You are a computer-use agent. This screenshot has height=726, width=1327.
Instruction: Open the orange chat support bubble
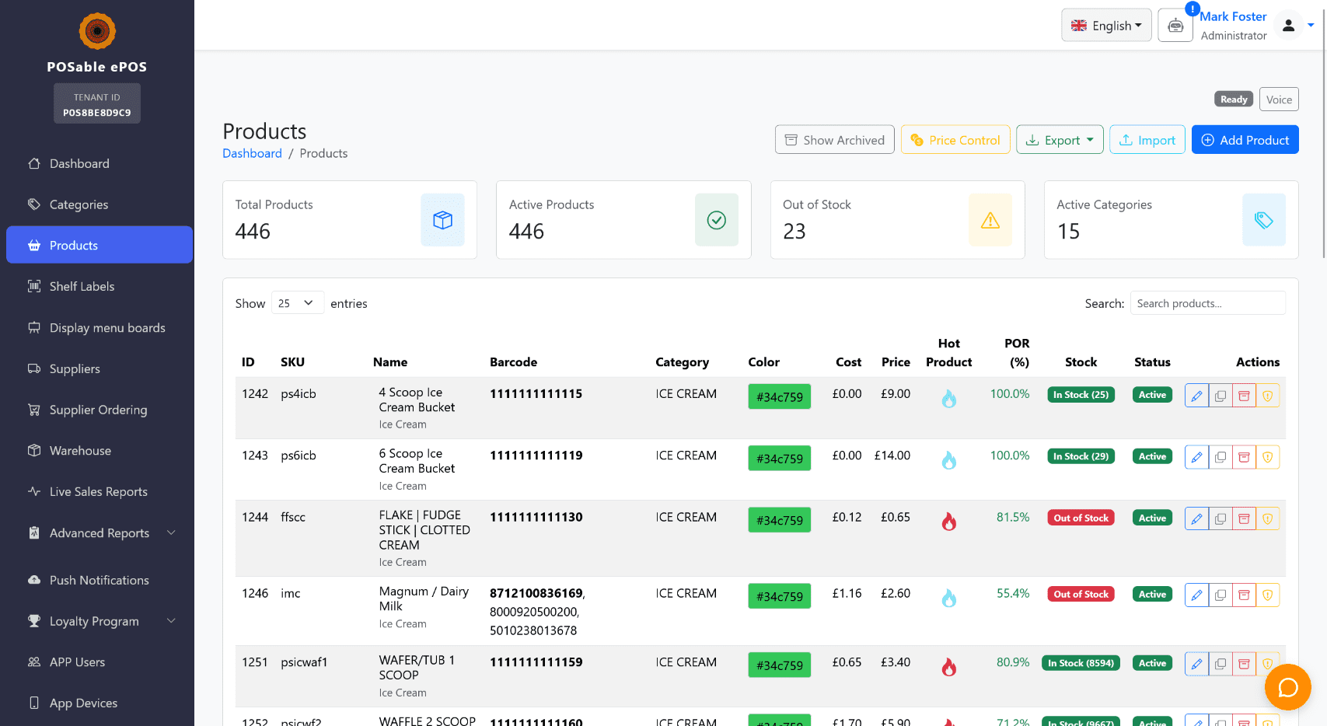click(x=1287, y=687)
